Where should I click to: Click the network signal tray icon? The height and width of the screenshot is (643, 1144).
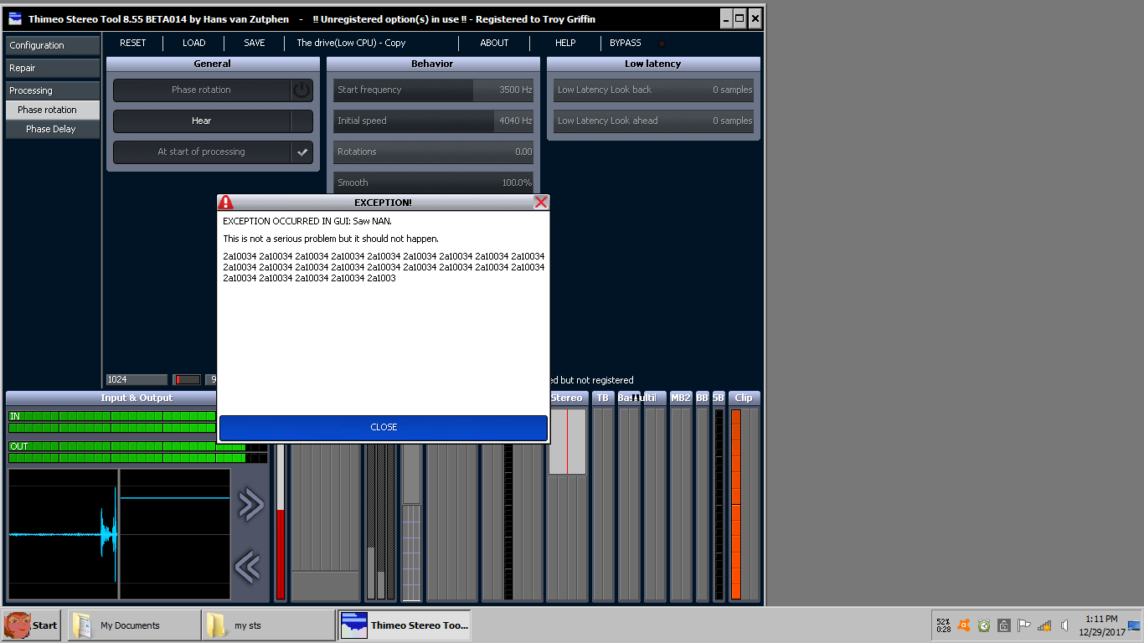point(1044,625)
